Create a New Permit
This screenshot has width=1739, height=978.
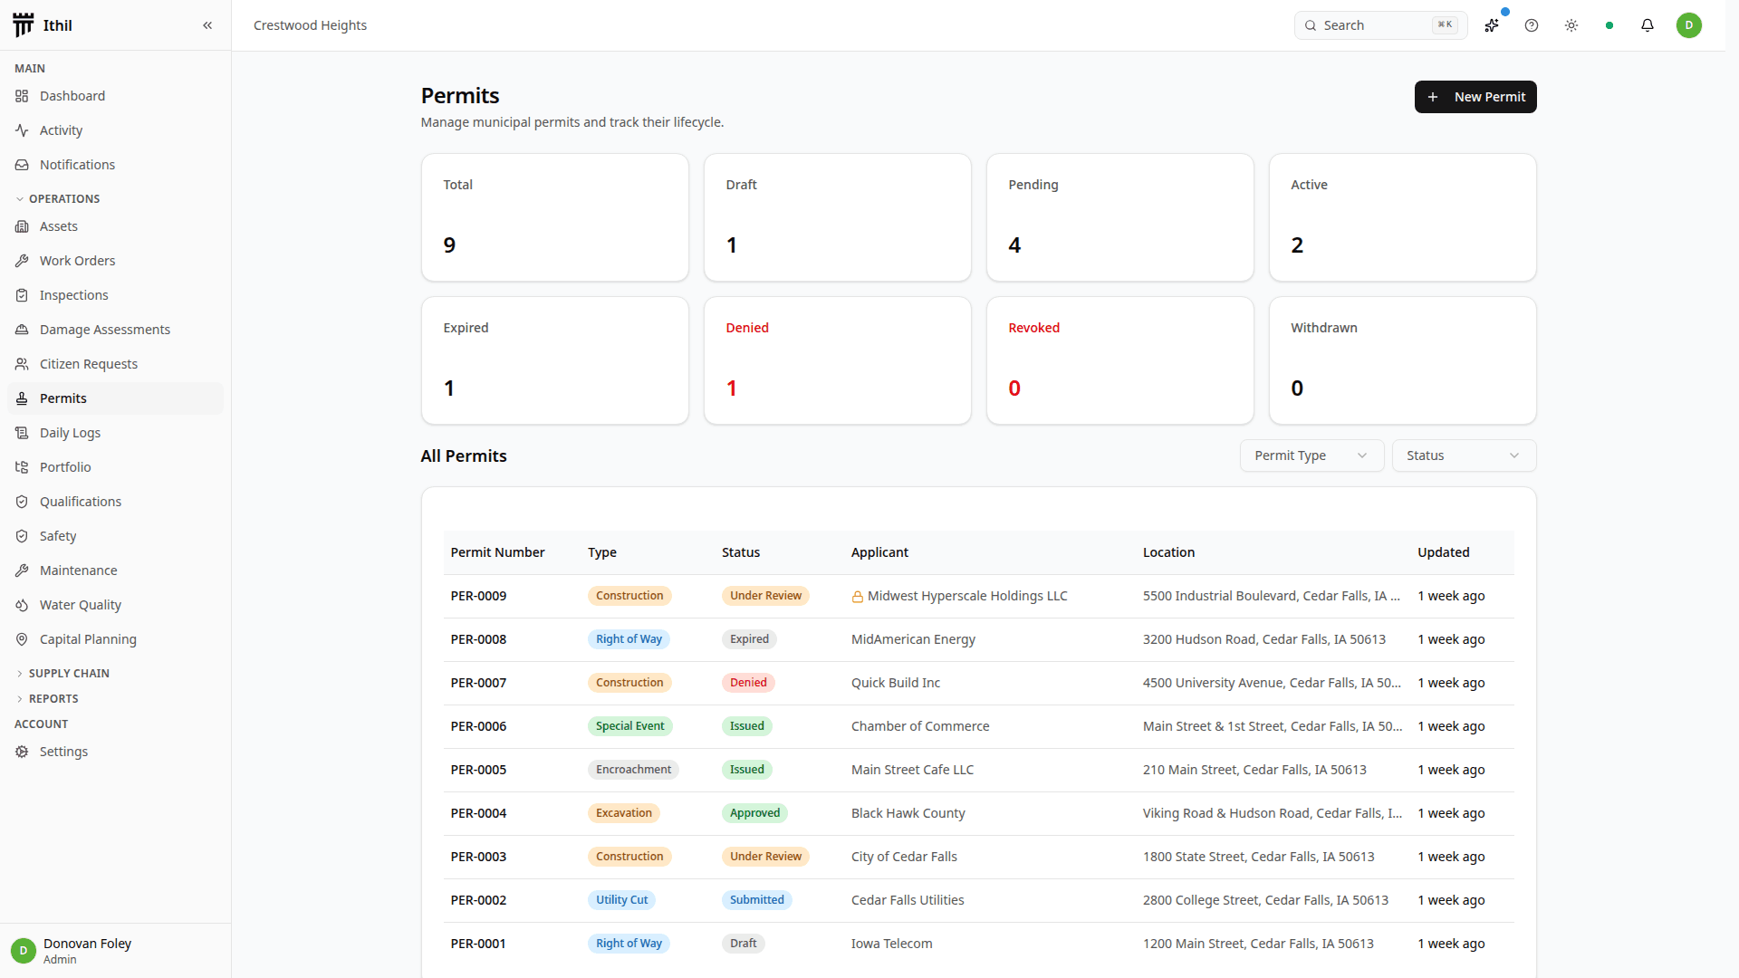[1475, 97]
